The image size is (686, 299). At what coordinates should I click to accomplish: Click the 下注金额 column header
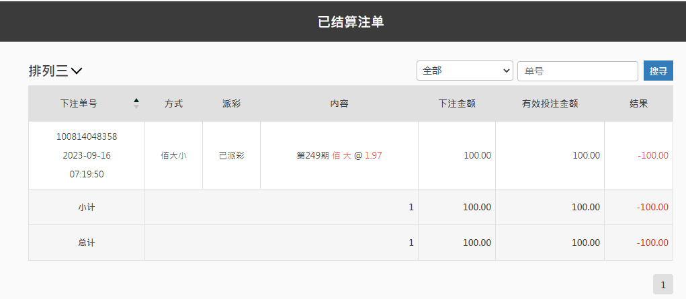(457, 103)
